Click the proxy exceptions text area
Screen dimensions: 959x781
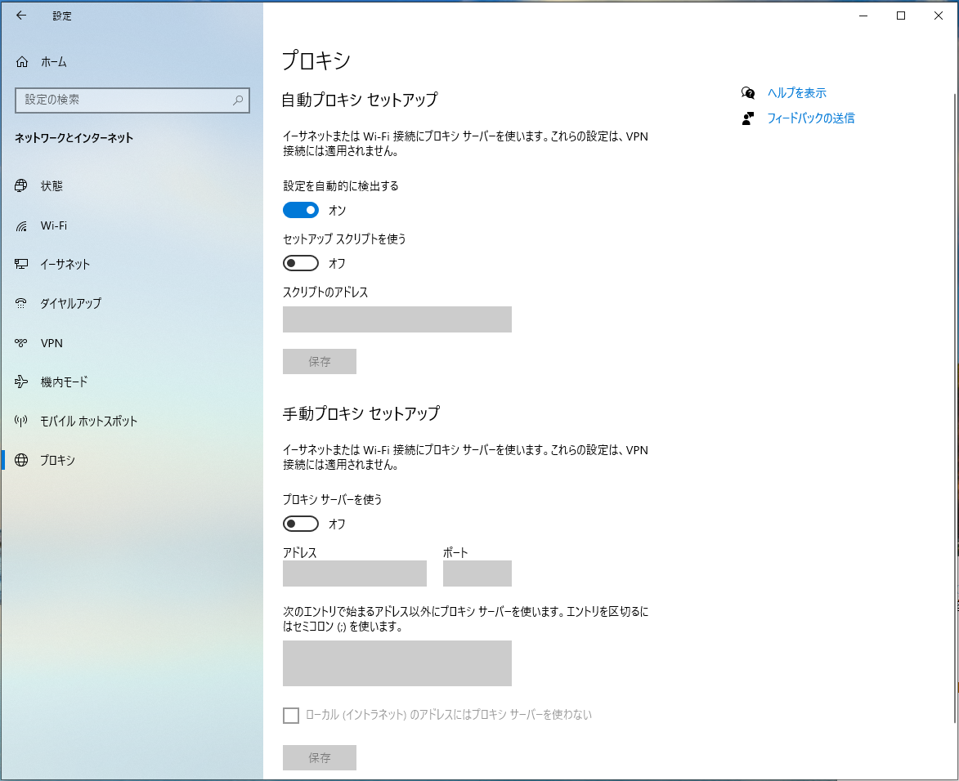click(397, 663)
